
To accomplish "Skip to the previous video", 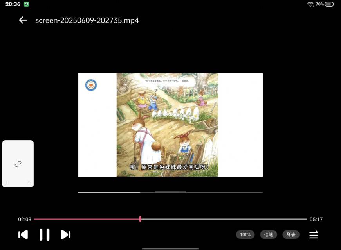I will point(23,235).
